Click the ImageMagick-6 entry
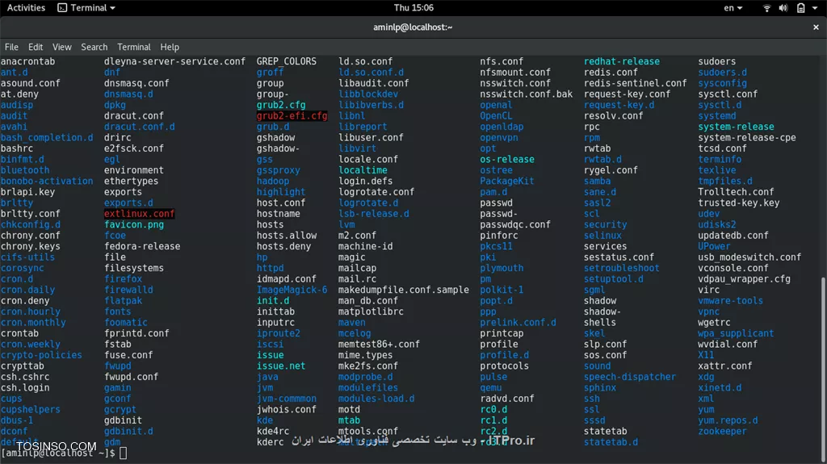The height and width of the screenshot is (464, 827). 292,290
